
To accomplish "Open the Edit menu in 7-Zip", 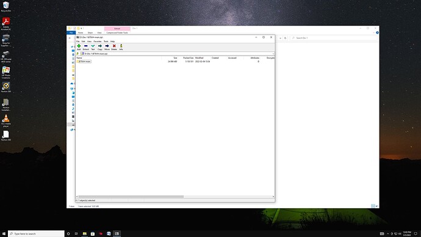I will [x=83, y=42].
